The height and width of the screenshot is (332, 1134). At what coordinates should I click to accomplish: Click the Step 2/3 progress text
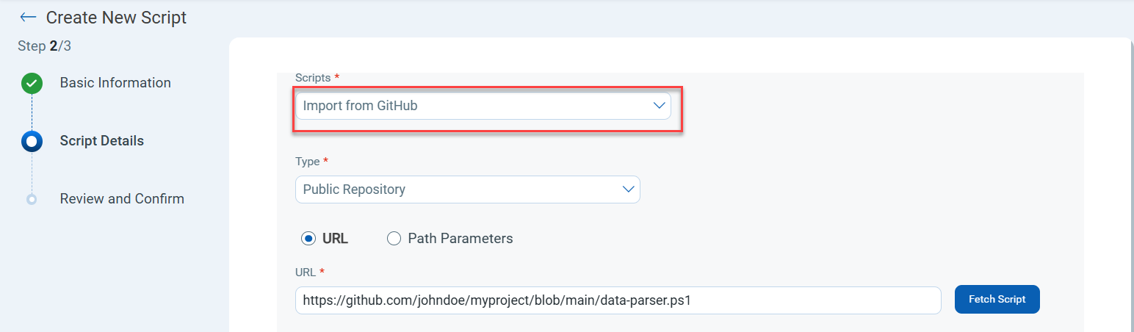44,46
